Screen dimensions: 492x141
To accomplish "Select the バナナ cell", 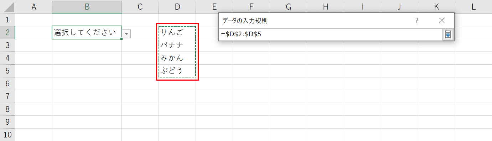I will pyautogui.click(x=177, y=45).
